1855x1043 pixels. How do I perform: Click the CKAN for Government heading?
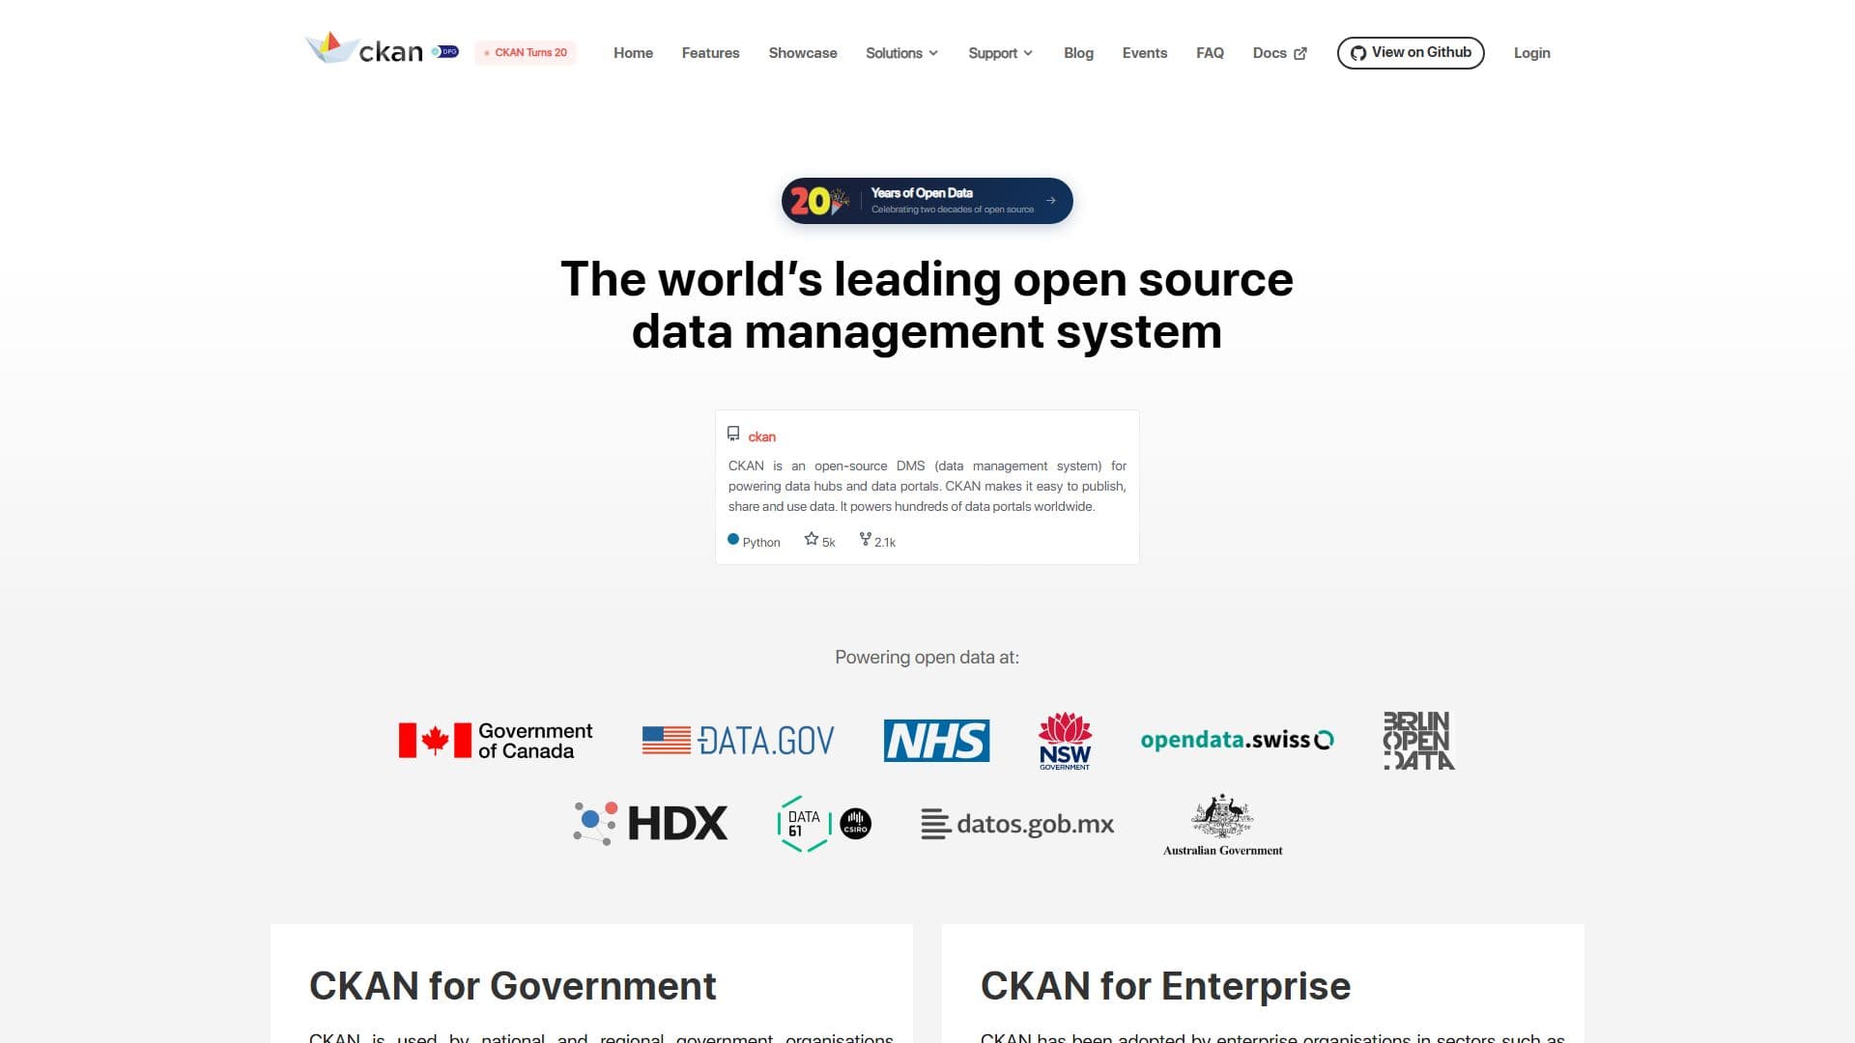coord(512,986)
